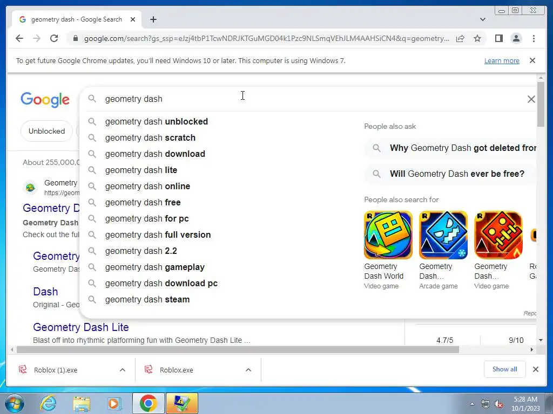Viewport: 553px width, 414px height.
Task: Open the Chrome profile avatar
Action: point(516,38)
